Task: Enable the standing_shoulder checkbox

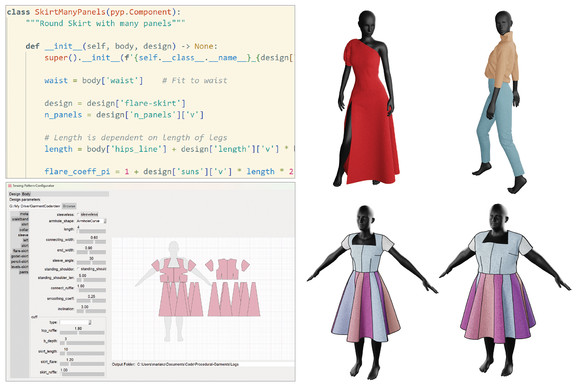Action: click(x=78, y=269)
